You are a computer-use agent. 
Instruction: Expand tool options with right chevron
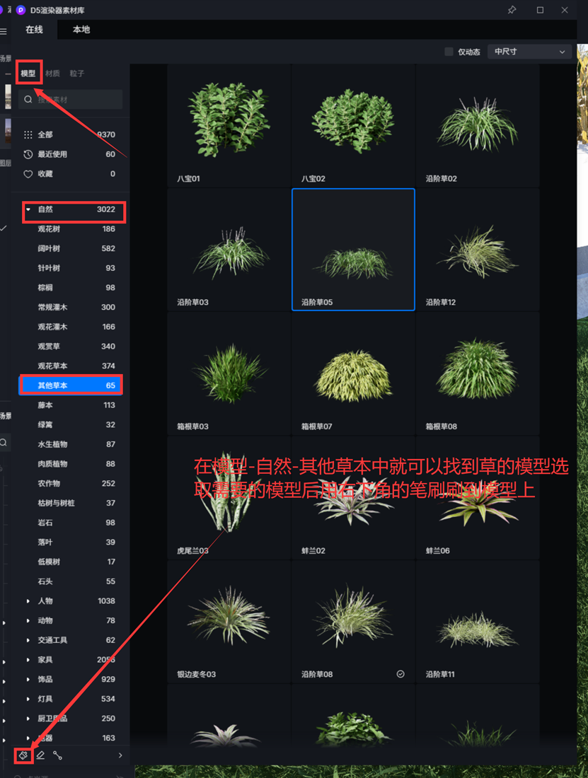(x=120, y=755)
